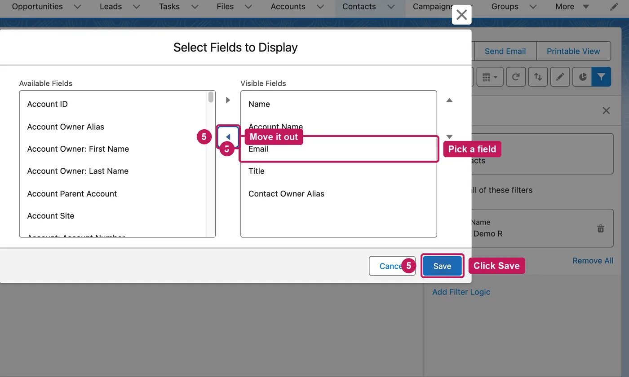This screenshot has height=377, width=629.
Task: Click the Available Fields scrollbar
Action: [x=211, y=97]
